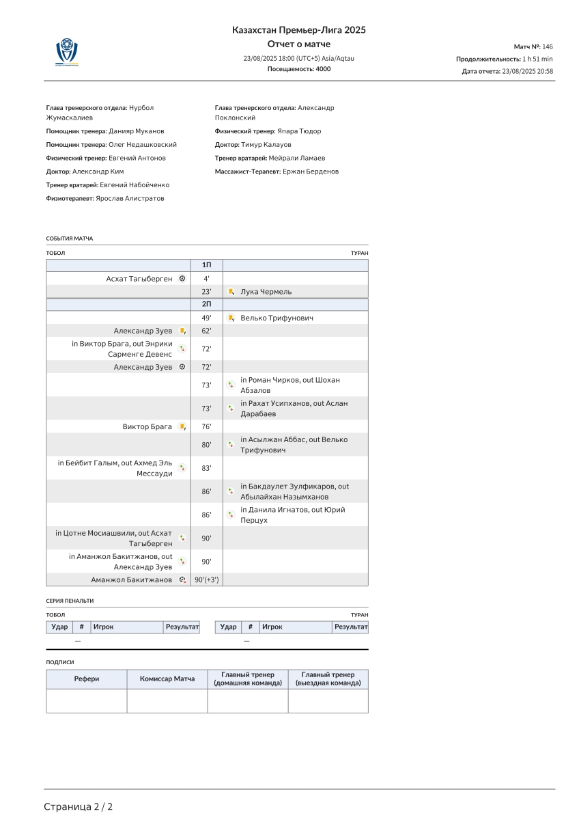
Task: Select the 1П first half header row
Action: pyautogui.click(x=207, y=265)
